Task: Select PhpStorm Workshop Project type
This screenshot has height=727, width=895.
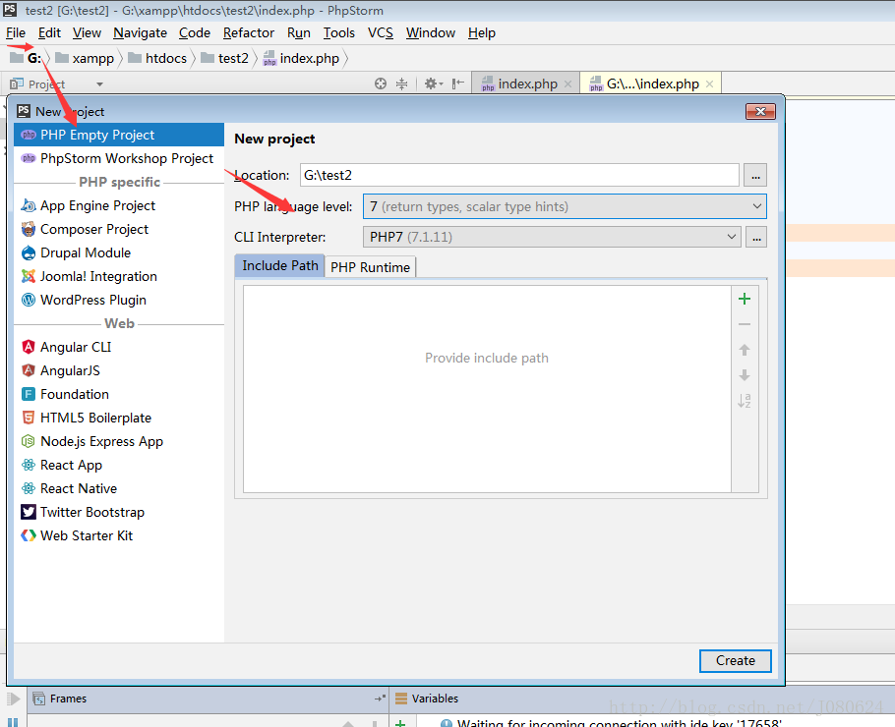Action: 119,158
